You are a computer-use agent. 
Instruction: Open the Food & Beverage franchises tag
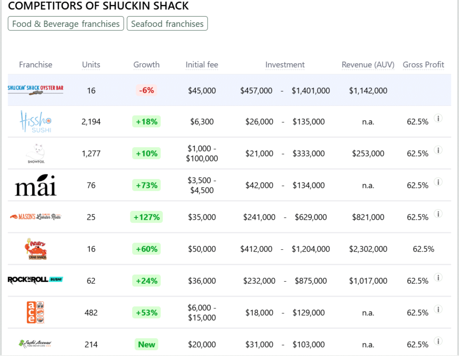click(66, 23)
